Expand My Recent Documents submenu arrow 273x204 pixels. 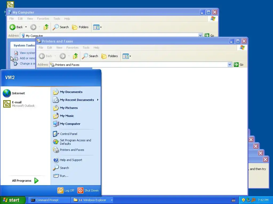click(98, 100)
